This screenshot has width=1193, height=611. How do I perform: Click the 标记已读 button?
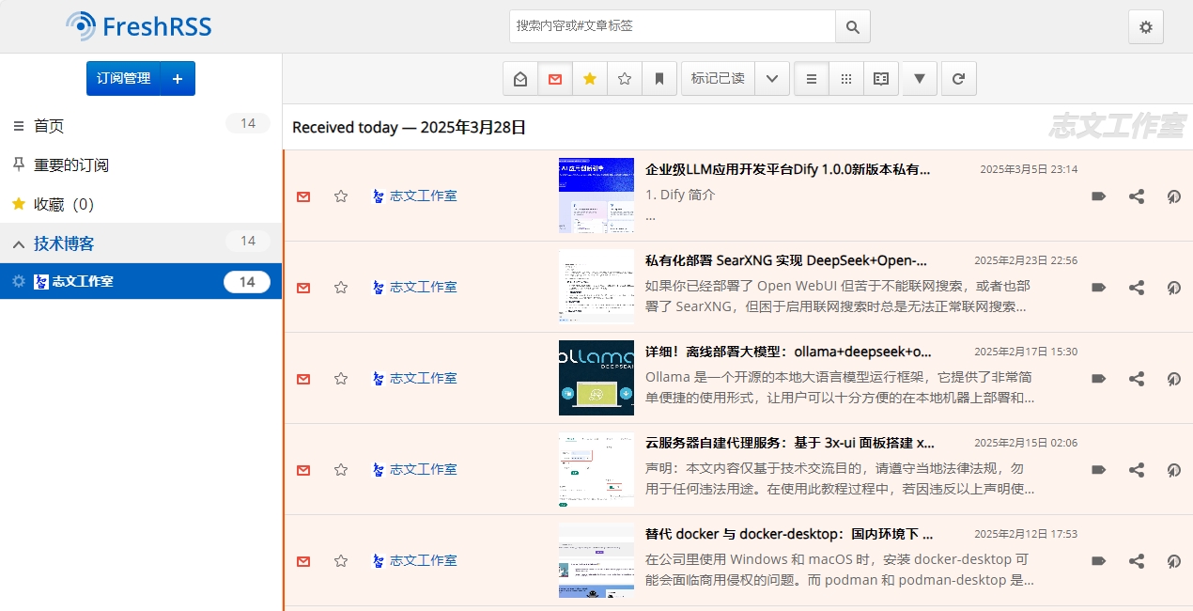coord(718,79)
